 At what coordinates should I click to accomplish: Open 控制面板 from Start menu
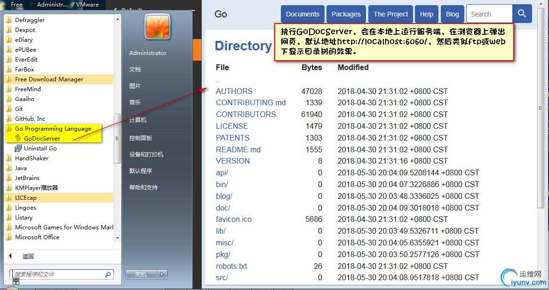click(141, 138)
